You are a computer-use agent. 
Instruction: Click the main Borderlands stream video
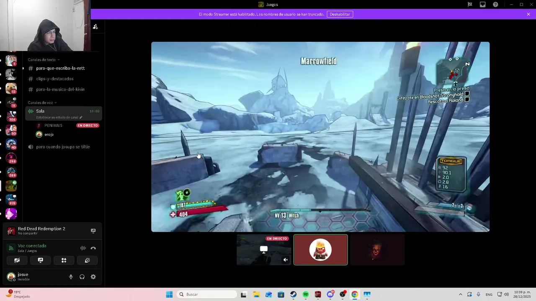point(320,137)
